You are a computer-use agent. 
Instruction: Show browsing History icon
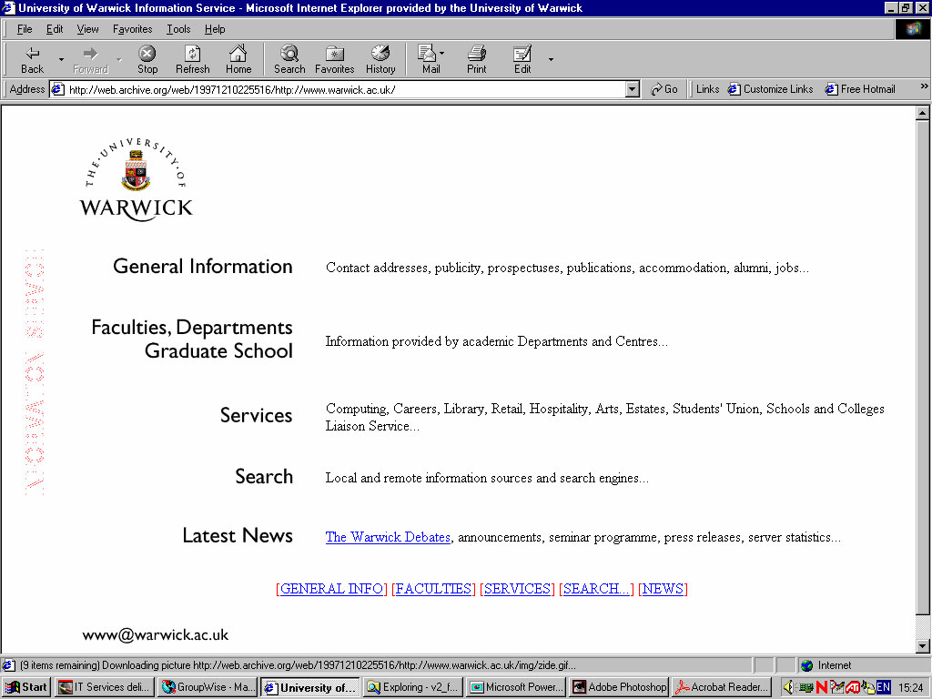tap(380, 54)
